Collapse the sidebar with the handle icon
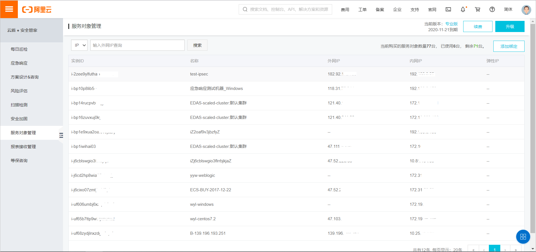The height and width of the screenshot is (252, 536). [x=61, y=135]
